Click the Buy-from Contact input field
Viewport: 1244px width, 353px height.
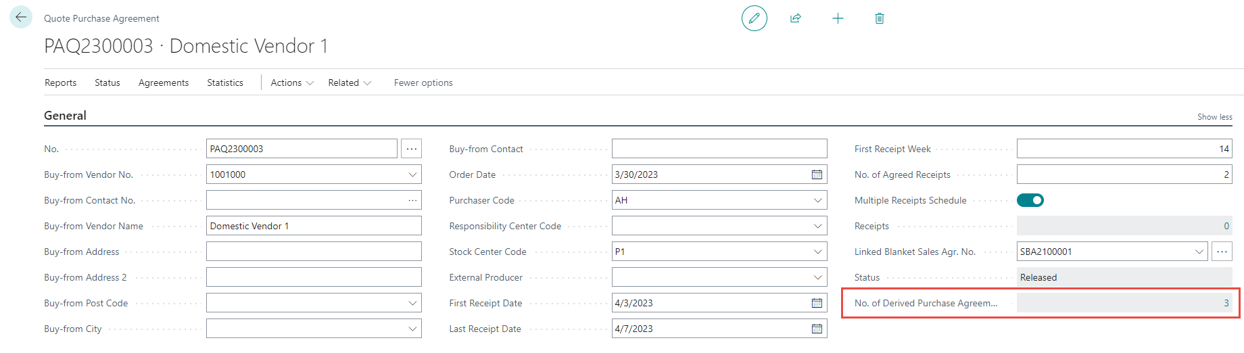[719, 149]
